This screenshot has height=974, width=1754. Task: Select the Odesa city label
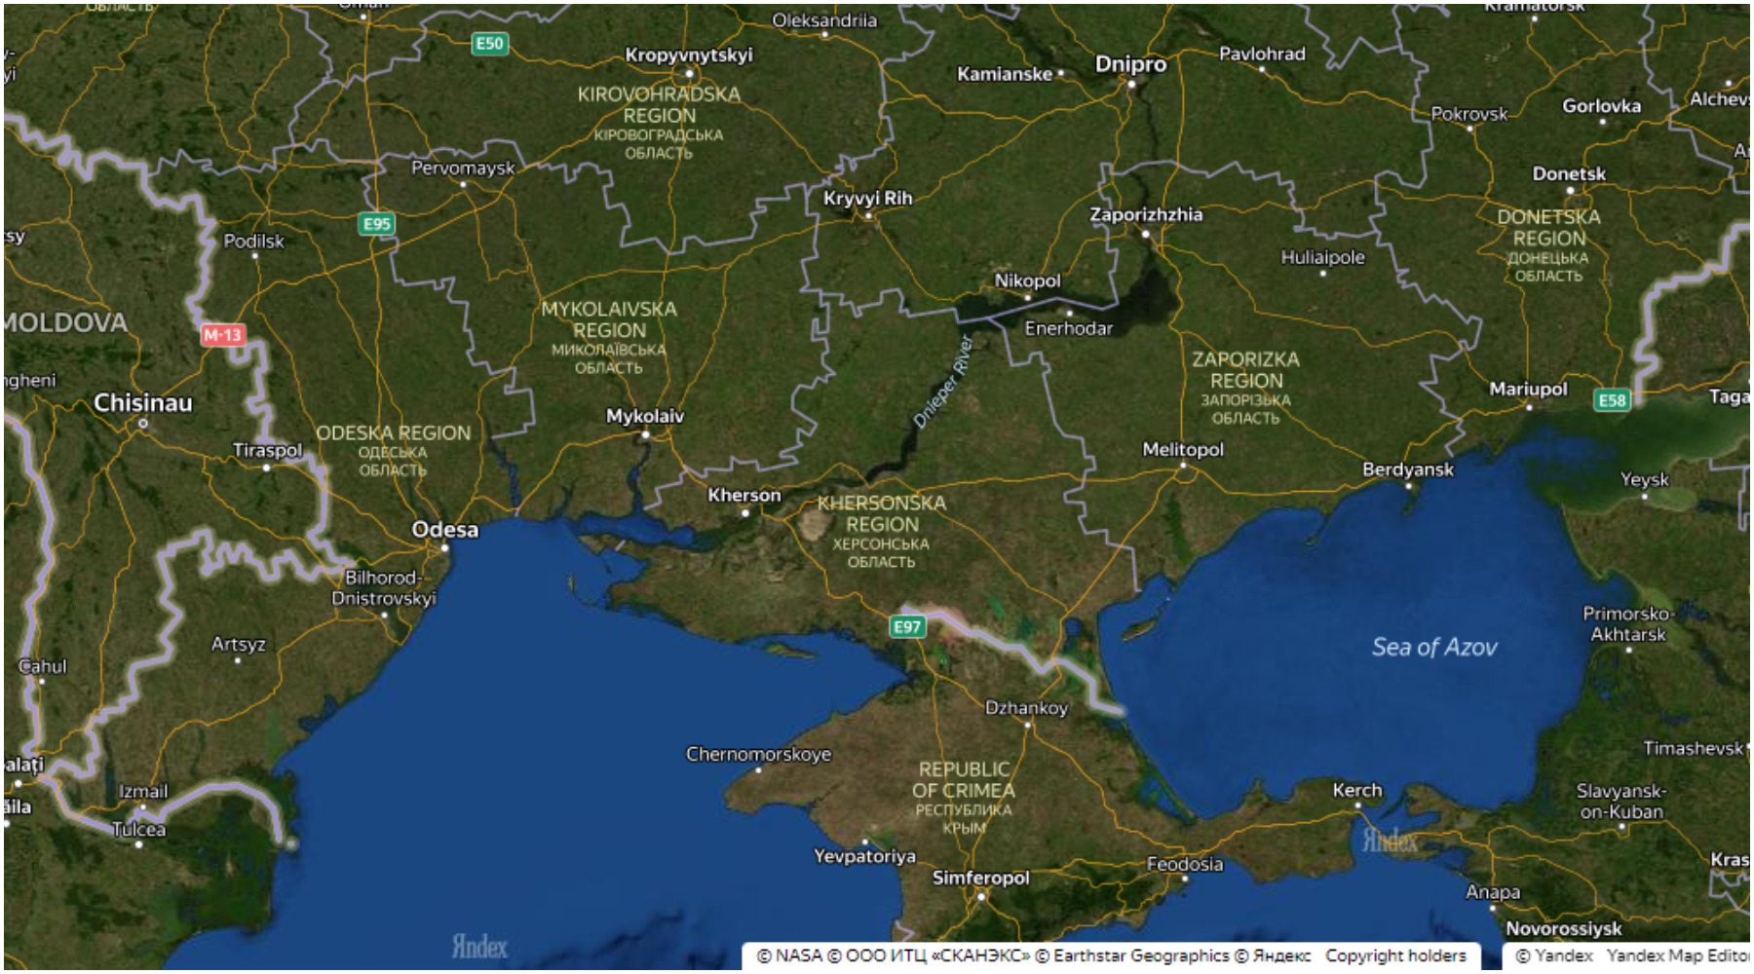(445, 530)
